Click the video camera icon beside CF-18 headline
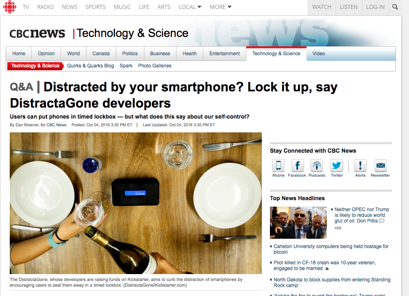This screenshot has height=296, width=409. point(327,269)
